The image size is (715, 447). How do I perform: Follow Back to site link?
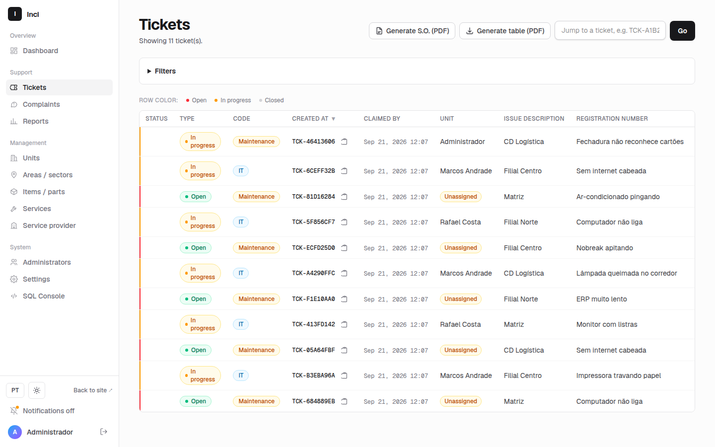[x=93, y=390]
